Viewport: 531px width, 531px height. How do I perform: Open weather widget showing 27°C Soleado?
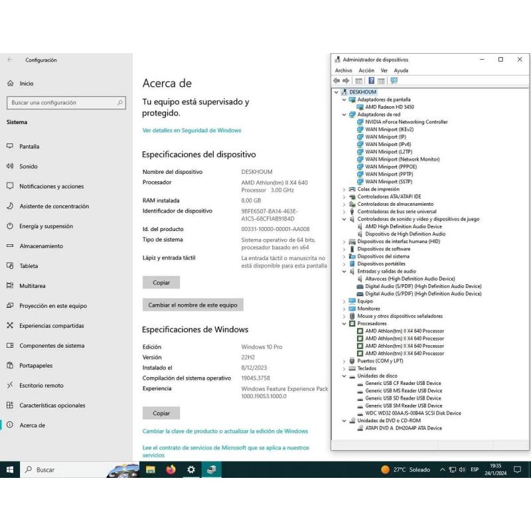406,470
